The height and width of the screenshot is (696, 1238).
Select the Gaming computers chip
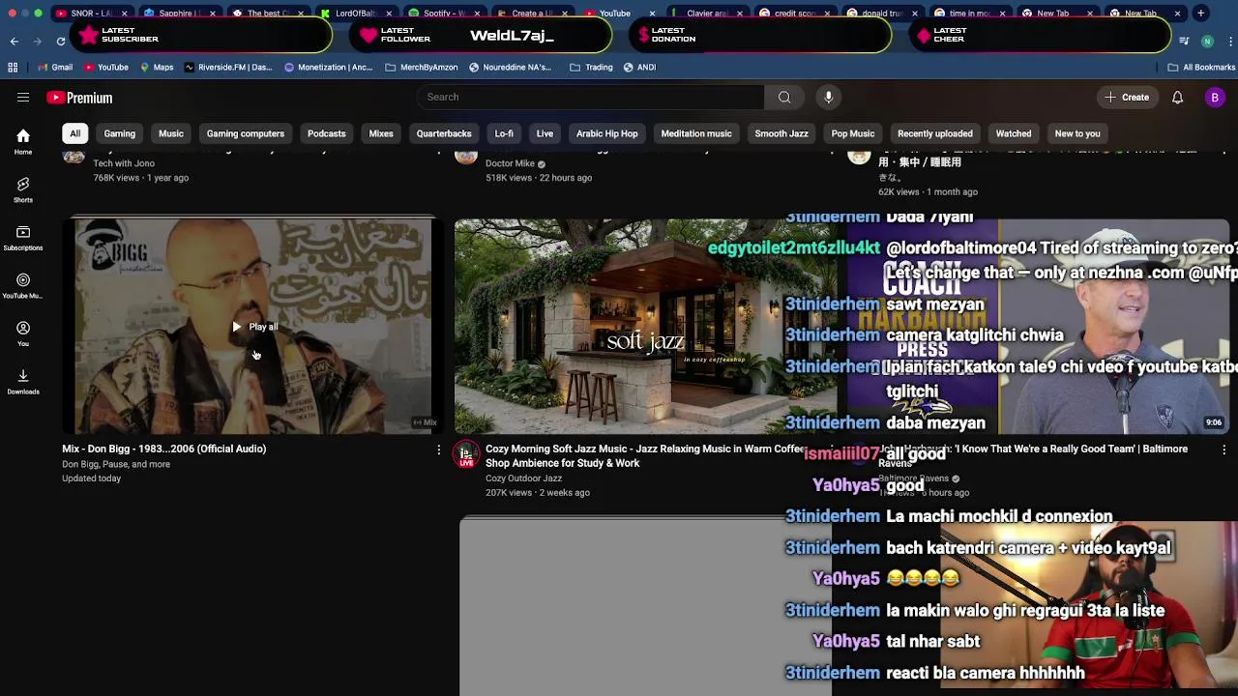coord(246,133)
